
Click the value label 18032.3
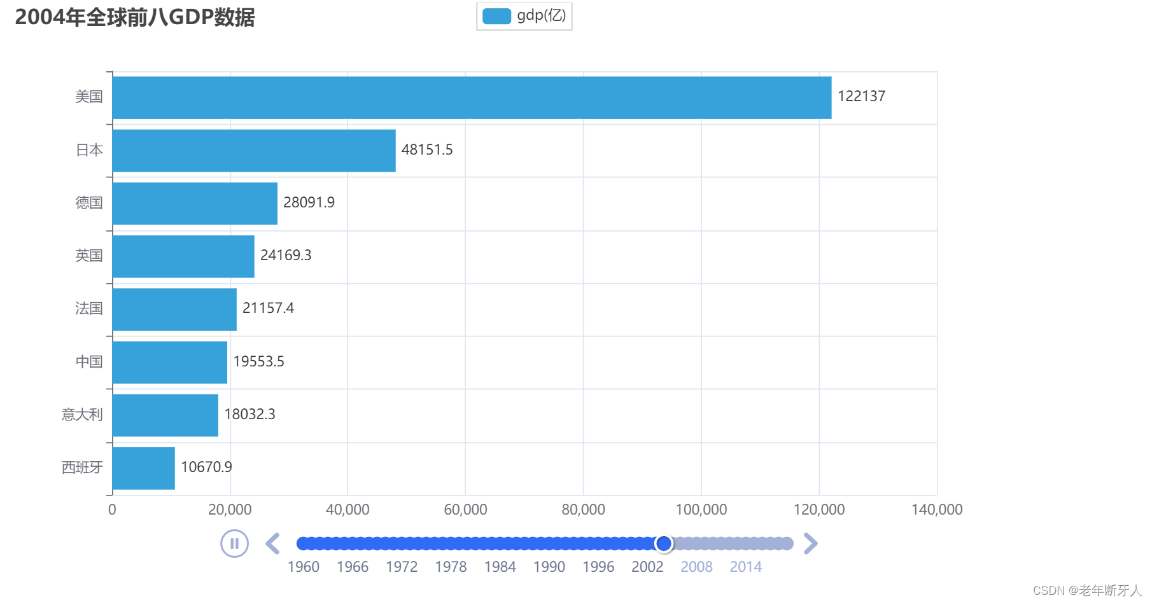249,414
